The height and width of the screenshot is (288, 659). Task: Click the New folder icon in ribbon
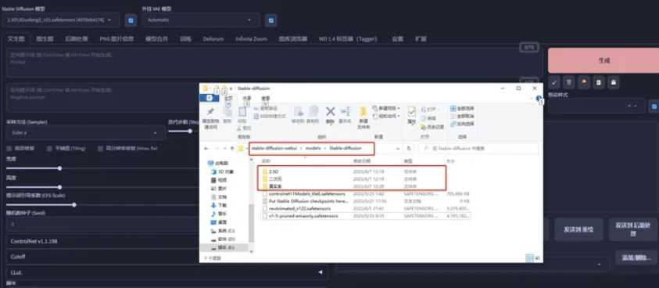coord(364,112)
